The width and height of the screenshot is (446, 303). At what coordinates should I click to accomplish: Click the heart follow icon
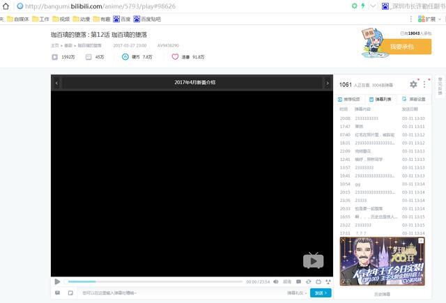[x=175, y=57]
